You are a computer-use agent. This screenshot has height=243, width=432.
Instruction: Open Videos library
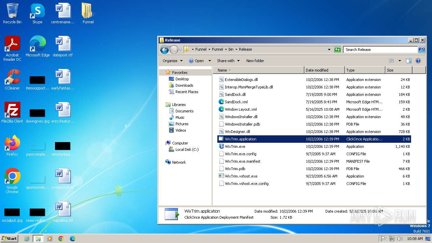[181, 130]
